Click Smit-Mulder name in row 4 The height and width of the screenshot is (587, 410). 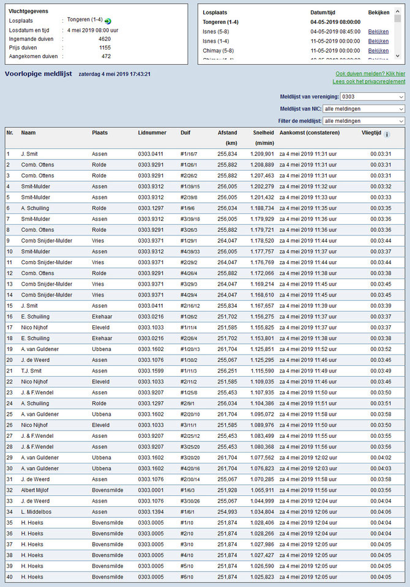pyautogui.click(x=35, y=186)
